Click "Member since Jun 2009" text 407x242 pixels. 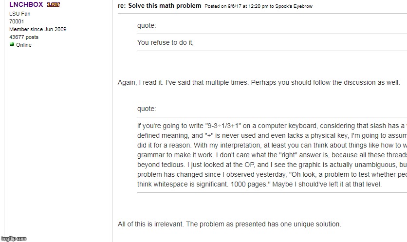pyautogui.click(x=38, y=29)
